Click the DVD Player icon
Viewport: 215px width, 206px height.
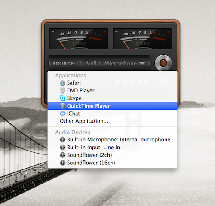(x=62, y=90)
